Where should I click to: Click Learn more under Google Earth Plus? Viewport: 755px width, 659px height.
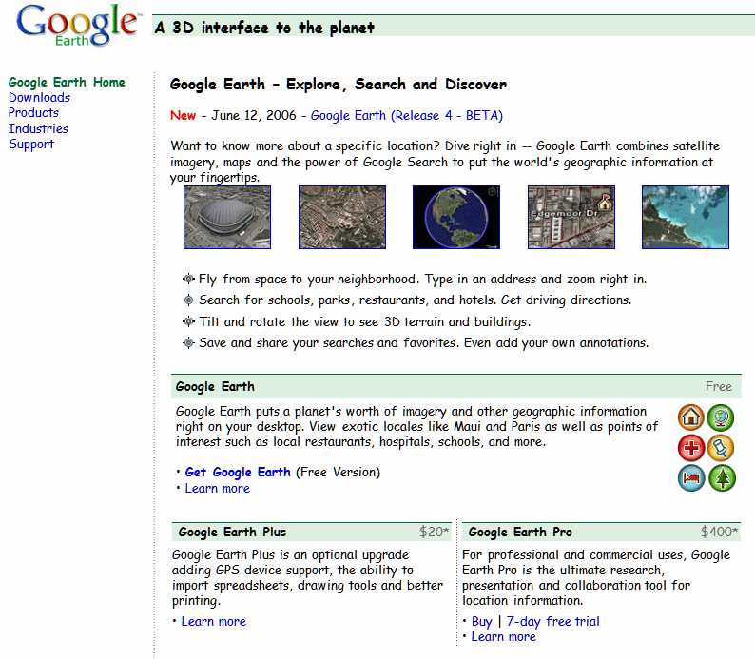[x=214, y=622]
